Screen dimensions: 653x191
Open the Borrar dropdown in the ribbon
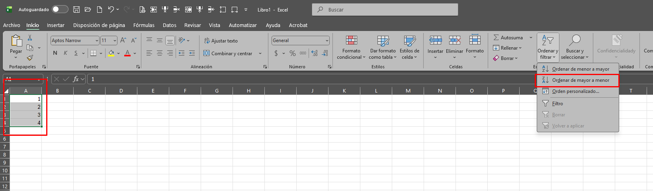pos(506,58)
